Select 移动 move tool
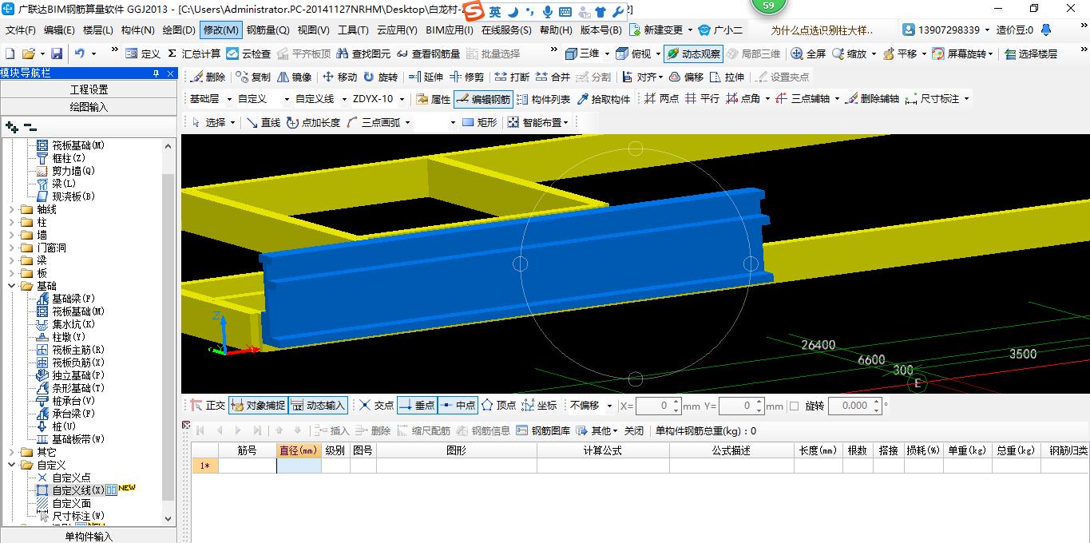This screenshot has width=1090, height=543. click(x=339, y=77)
